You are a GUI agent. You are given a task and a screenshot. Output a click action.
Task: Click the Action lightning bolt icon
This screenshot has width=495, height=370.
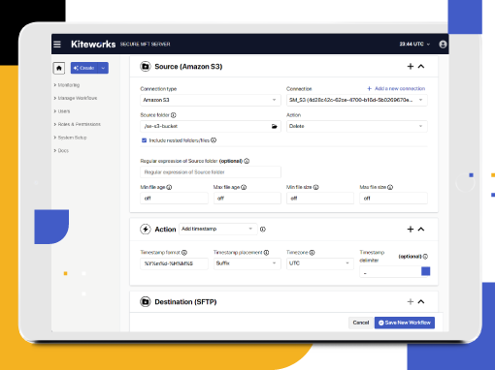[146, 230]
